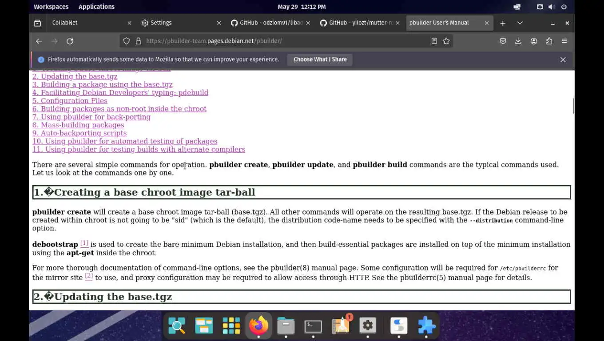Save page to Pocket

(503, 41)
